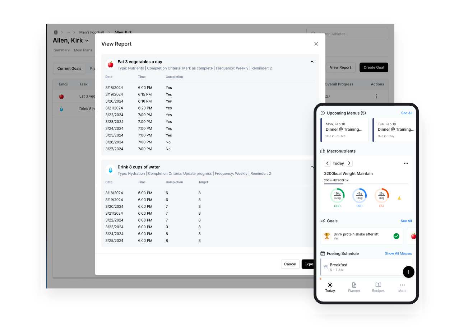Click the 6:15 PM time cell
Image resolution: width=459 pixels, height=336 pixels.
(x=145, y=94)
